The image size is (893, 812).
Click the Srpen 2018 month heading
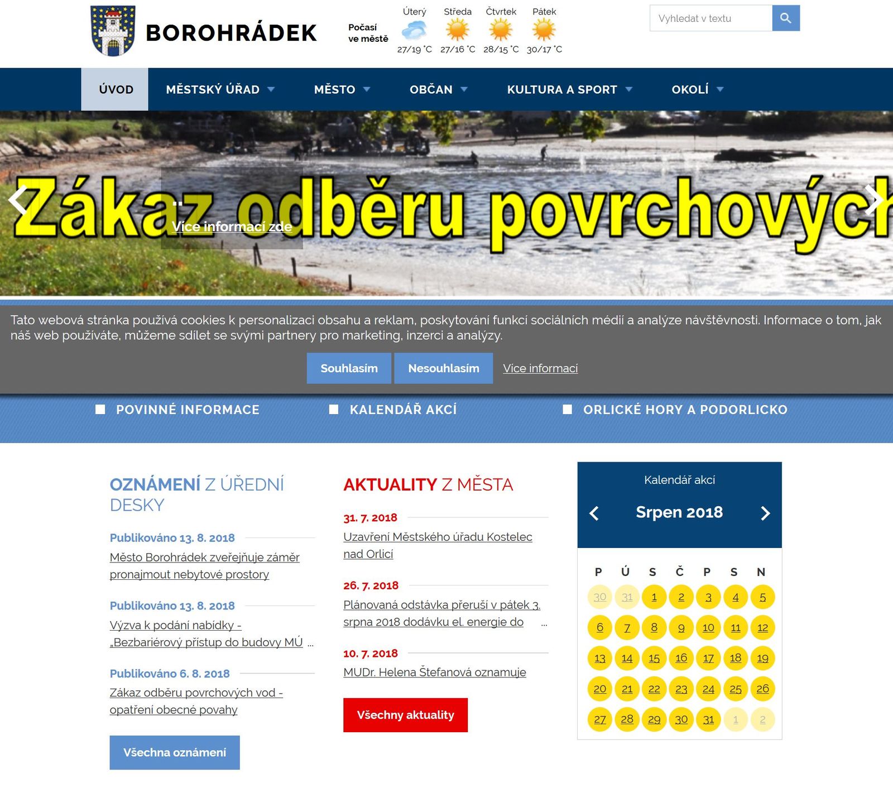[679, 512]
